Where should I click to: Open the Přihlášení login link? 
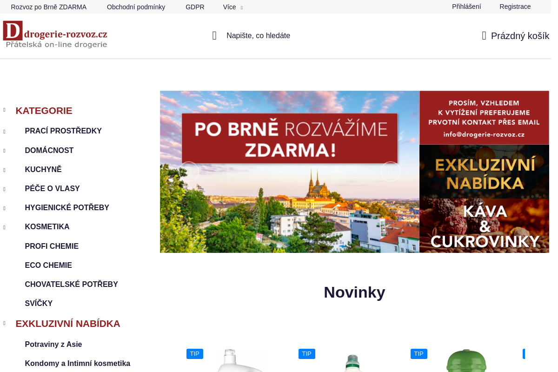coord(466,7)
